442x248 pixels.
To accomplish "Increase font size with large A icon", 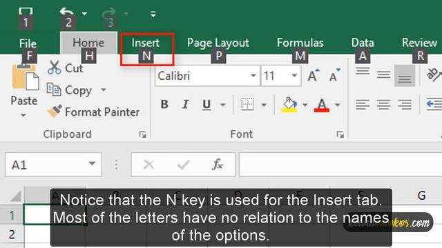I will tap(314, 75).
